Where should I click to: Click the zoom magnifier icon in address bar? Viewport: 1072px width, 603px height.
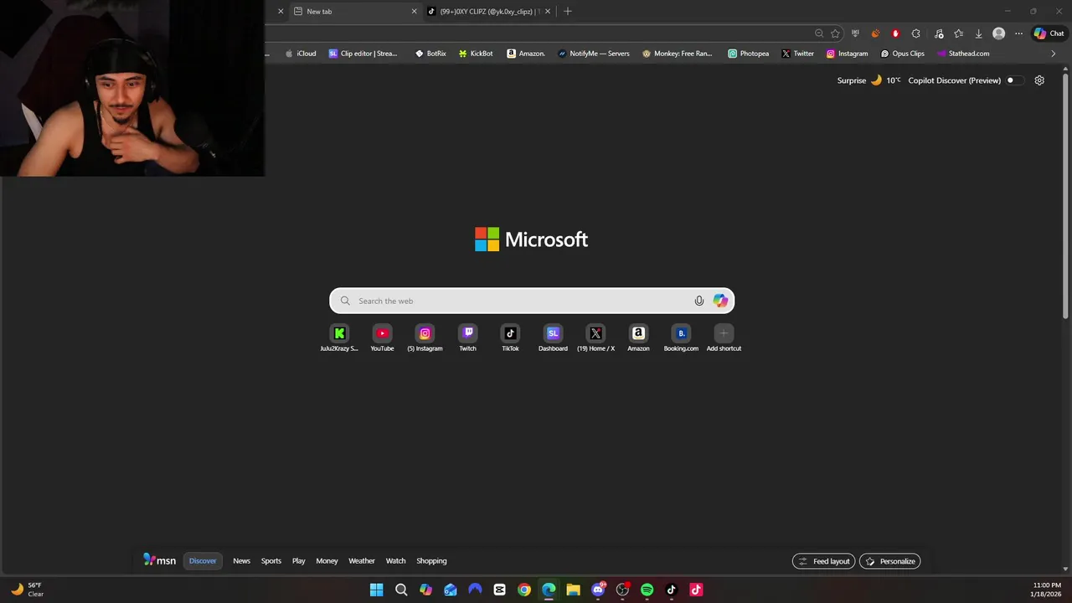coord(819,33)
